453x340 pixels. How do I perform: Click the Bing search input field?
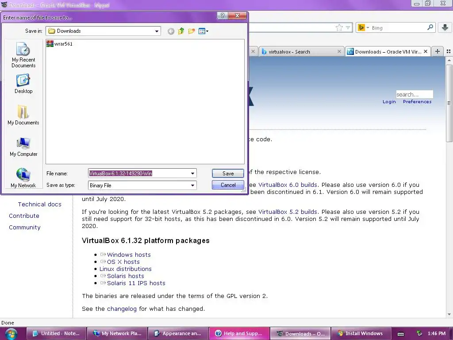(x=399, y=28)
